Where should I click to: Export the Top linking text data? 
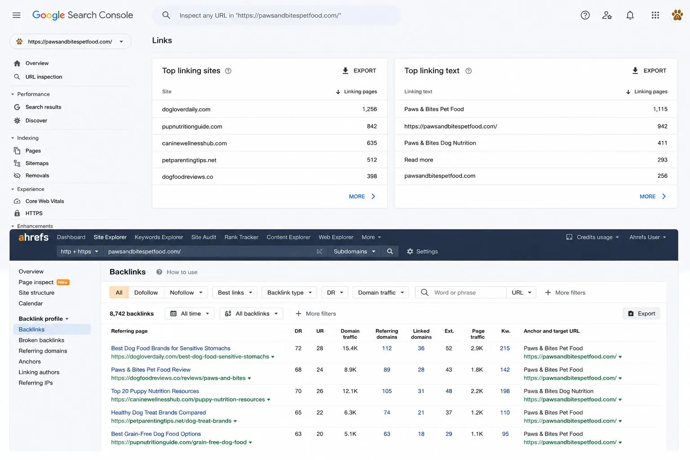(649, 71)
